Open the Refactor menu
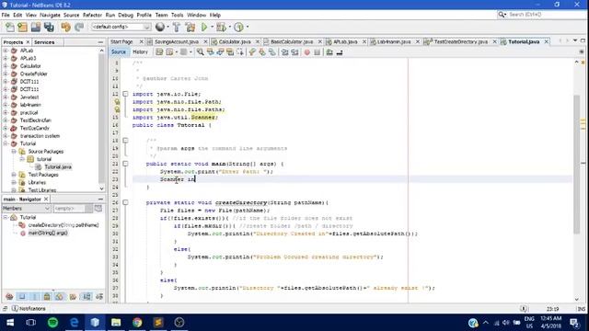The width and height of the screenshot is (589, 331). click(92, 15)
